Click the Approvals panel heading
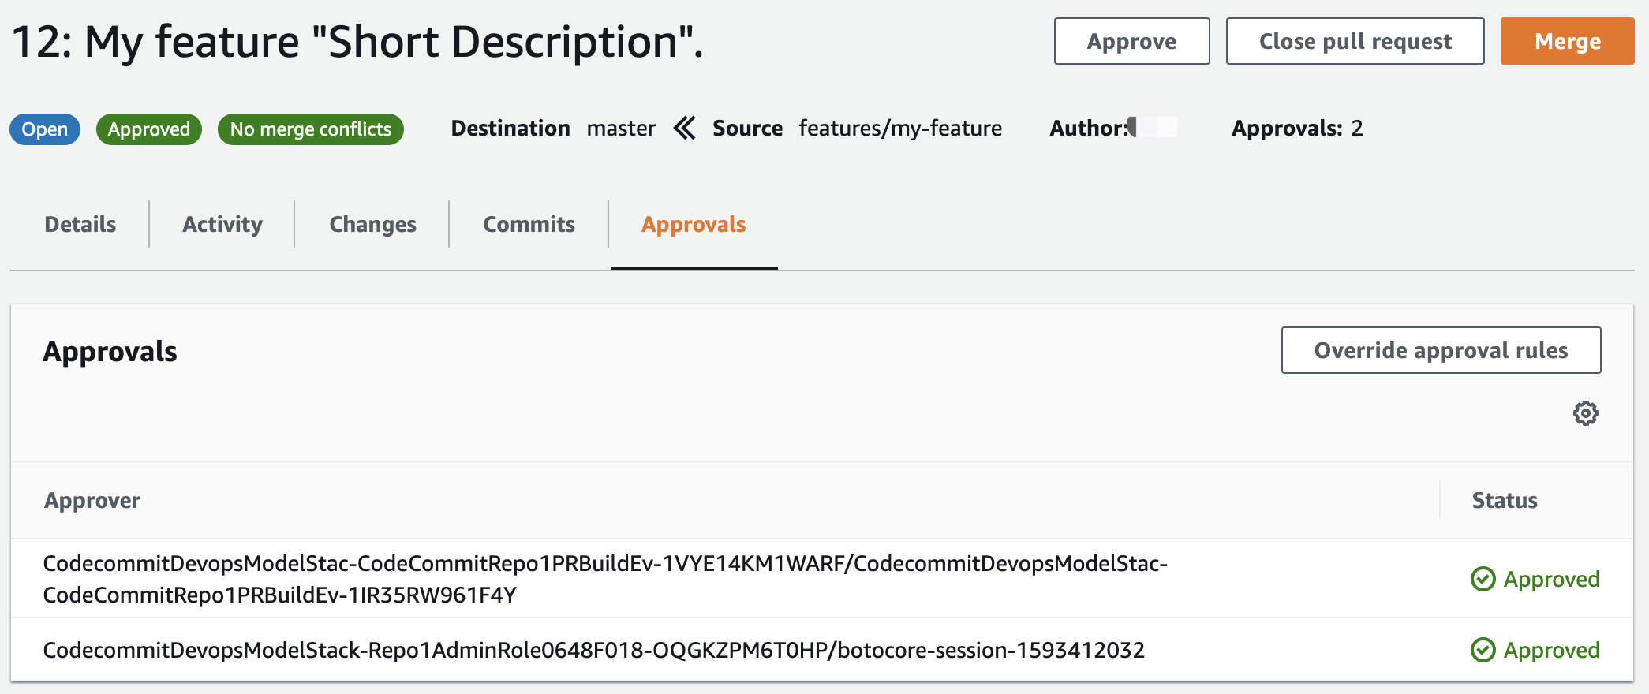1649x694 pixels. (x=110, y=351)
